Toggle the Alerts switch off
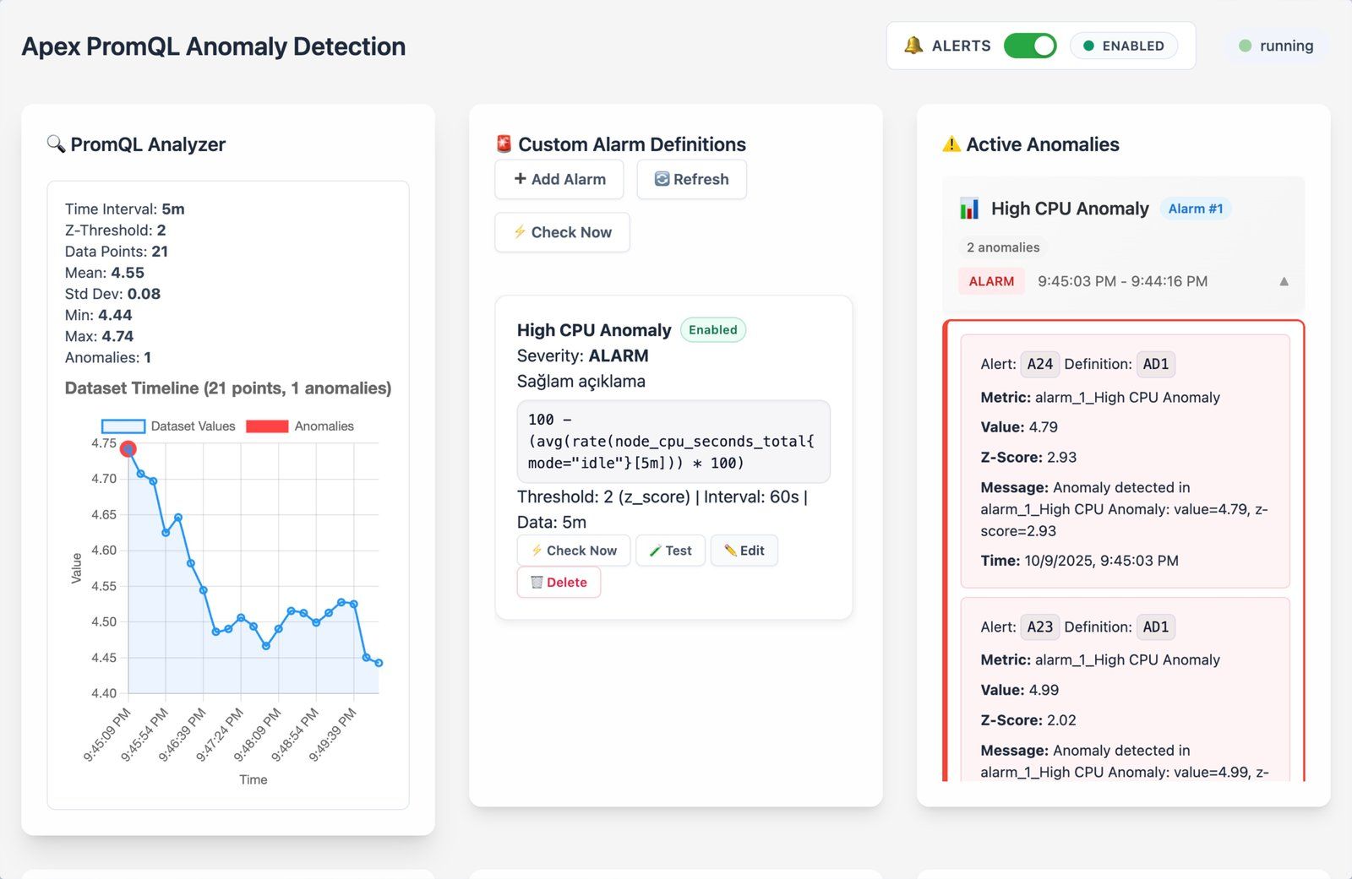This screenshot has width=1352, height=879. point(1030,46)
